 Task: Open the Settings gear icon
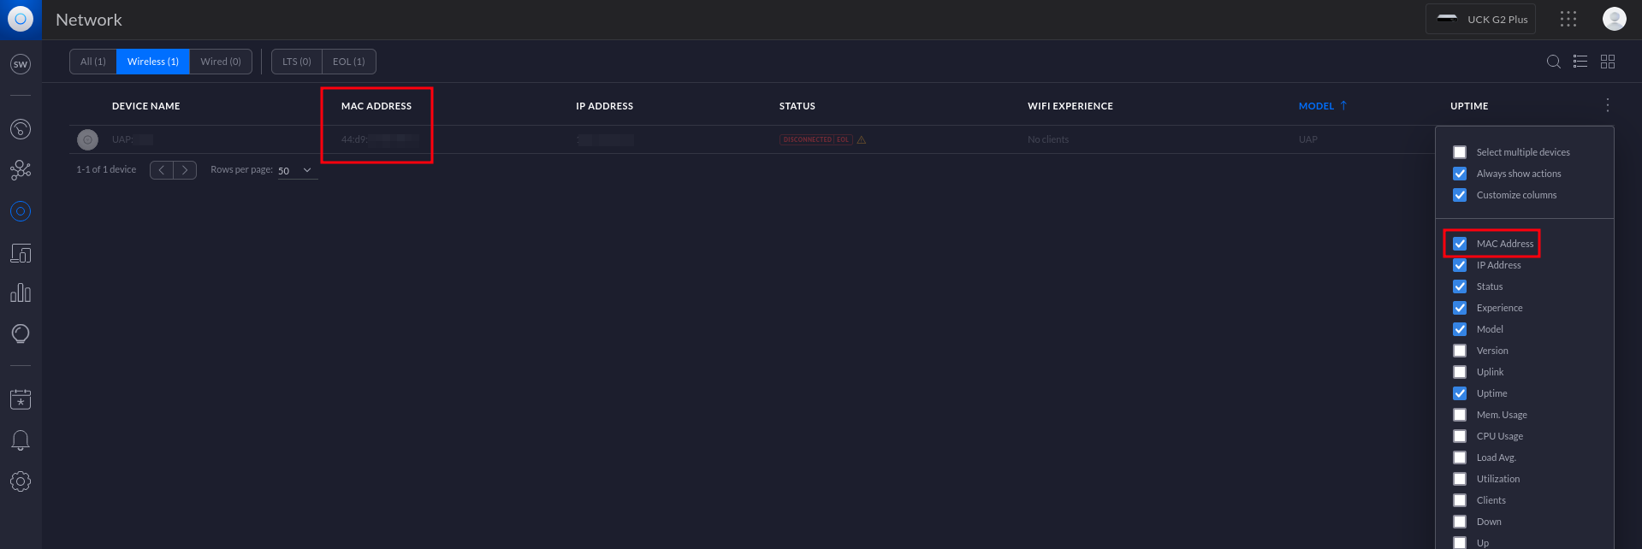(21, 481)
